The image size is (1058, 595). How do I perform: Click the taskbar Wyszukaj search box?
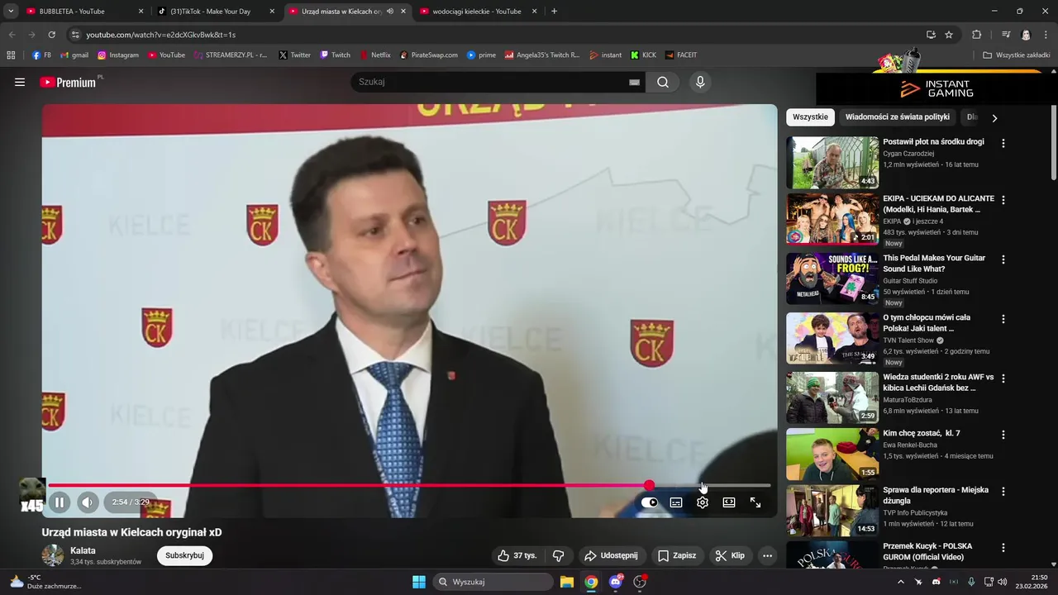[x=493, y=582]
